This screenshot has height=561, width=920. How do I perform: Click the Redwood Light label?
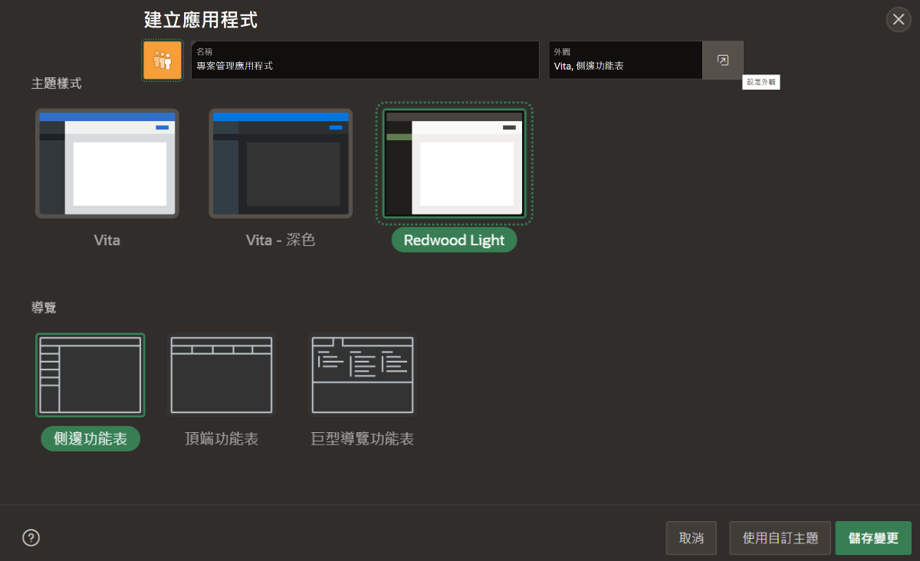[x=455, y=240]
